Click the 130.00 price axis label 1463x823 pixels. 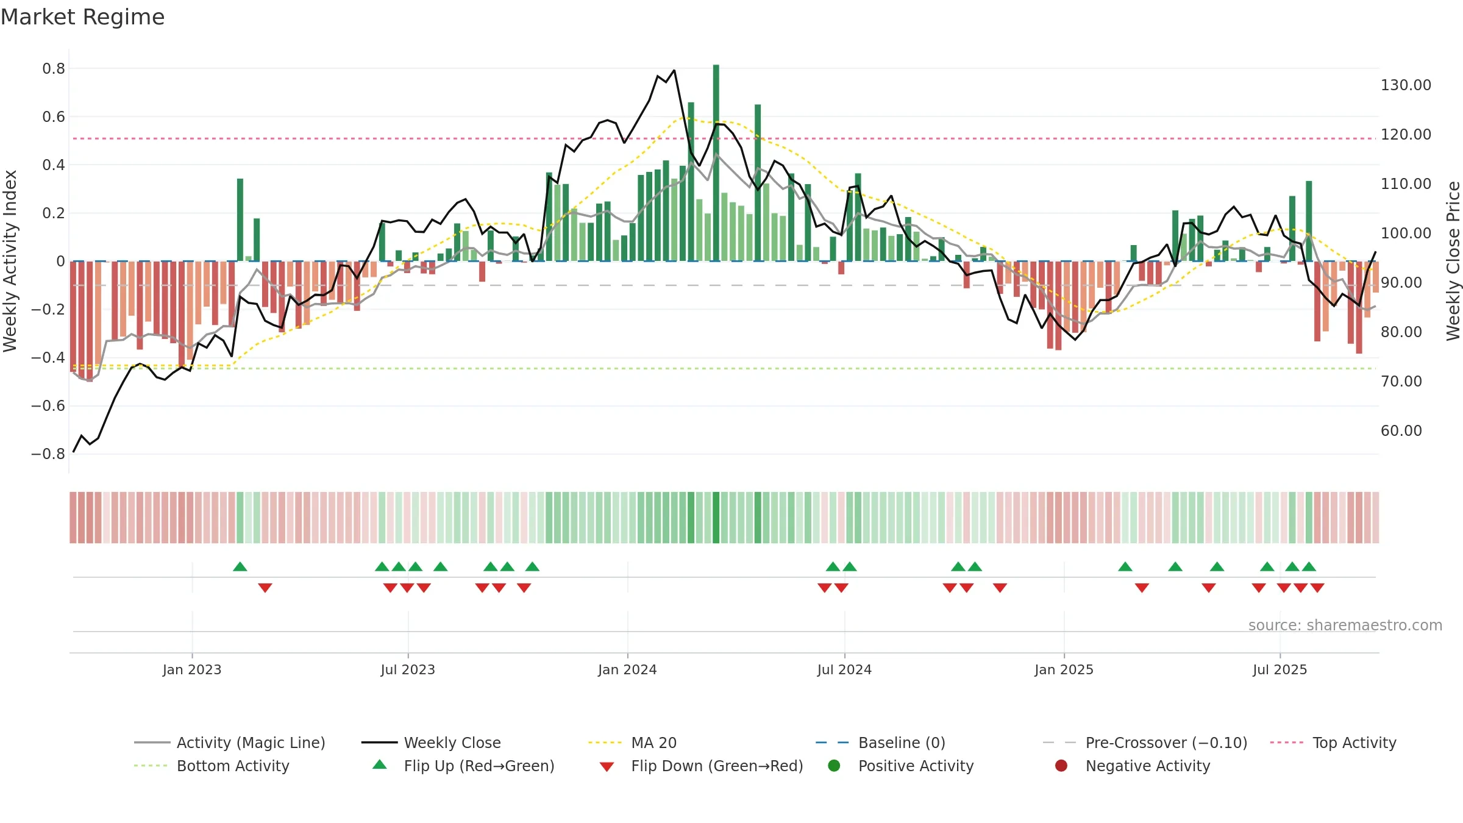1406,85
